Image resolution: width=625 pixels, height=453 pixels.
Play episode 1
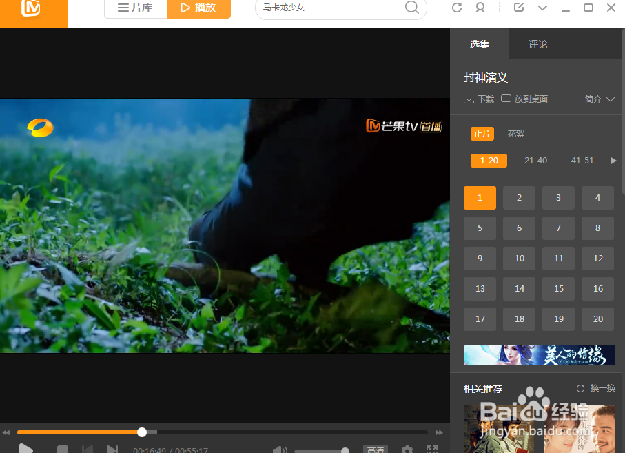tap(480, 198)
